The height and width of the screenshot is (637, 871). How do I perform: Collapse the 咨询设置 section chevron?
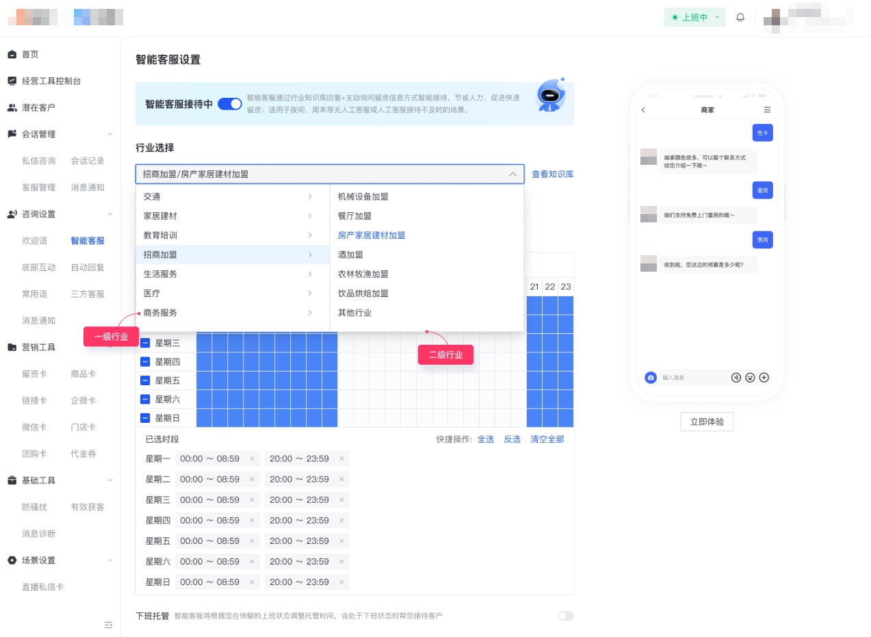(109, 214)
